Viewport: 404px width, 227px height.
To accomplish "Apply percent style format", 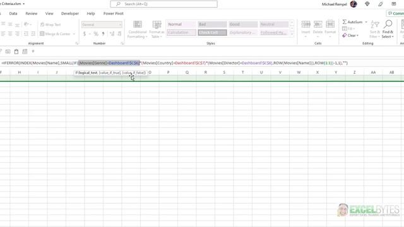I will (x=96, y=33).
